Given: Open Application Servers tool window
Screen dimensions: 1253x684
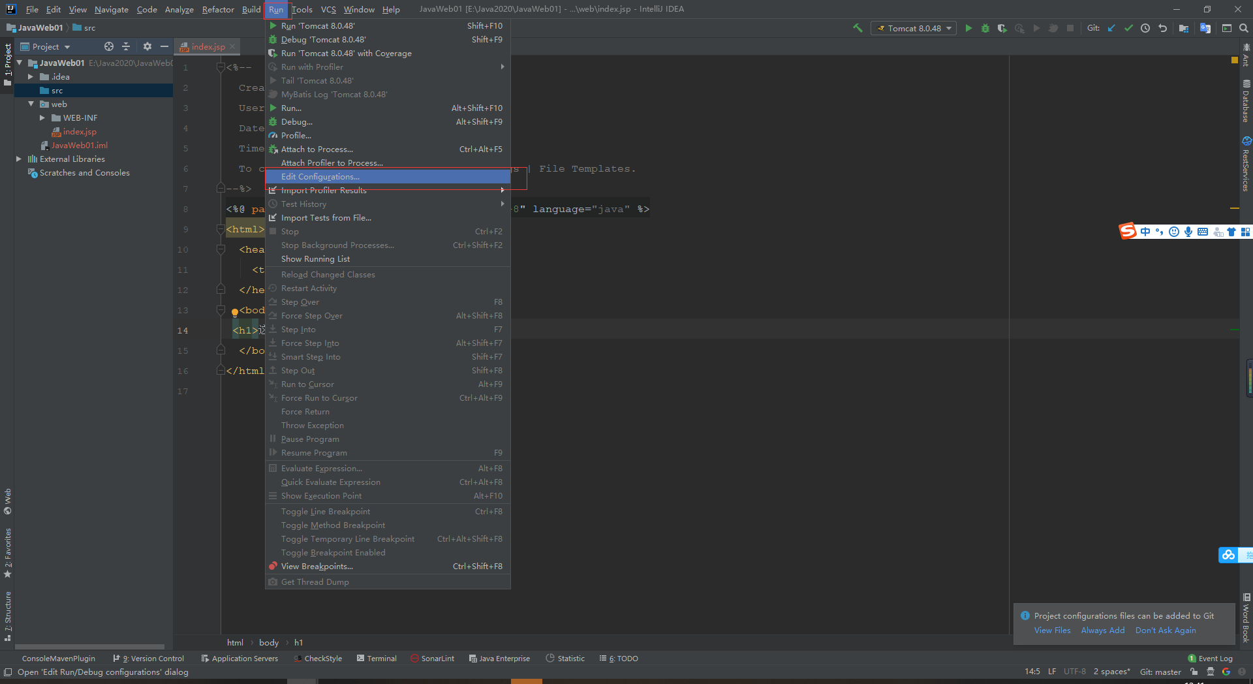Looking at the screenshot, I should pyautogui.click(x=240, y=659).
